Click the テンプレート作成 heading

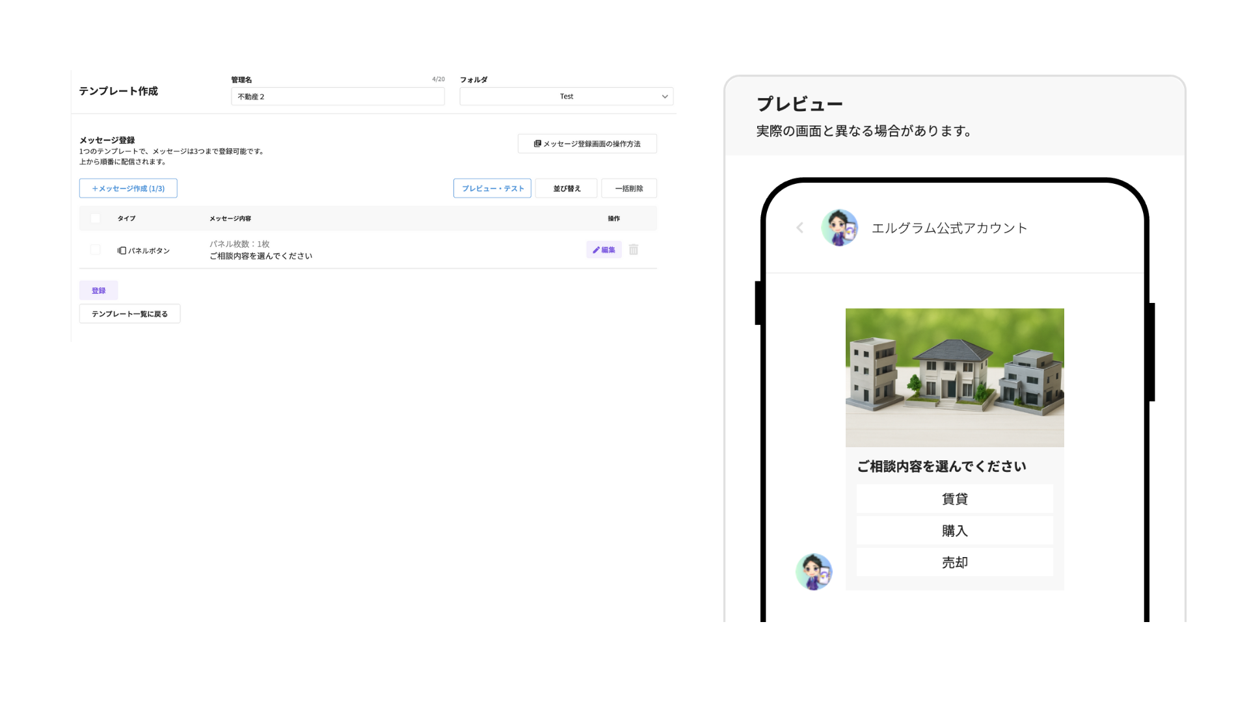pyautogui.click(x=118, y=91)
